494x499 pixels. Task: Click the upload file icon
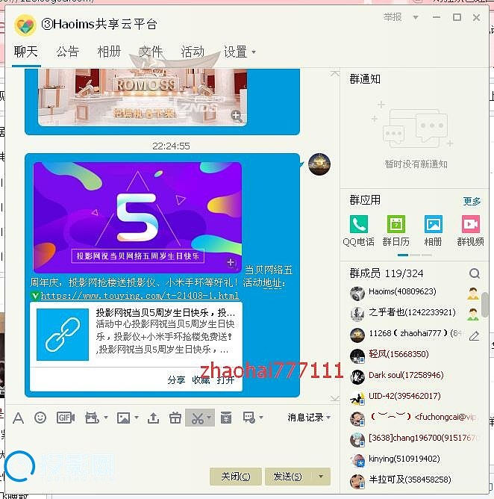click(153, 418)
